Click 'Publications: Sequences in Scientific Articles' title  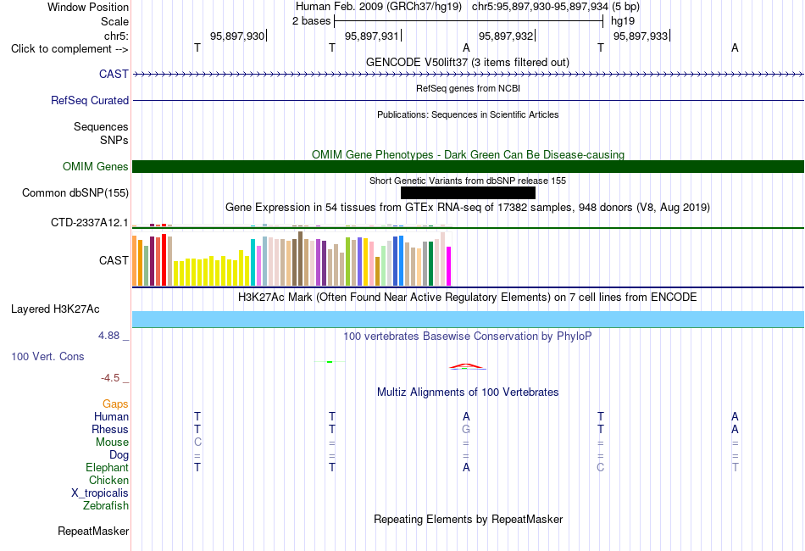(468, 114)
